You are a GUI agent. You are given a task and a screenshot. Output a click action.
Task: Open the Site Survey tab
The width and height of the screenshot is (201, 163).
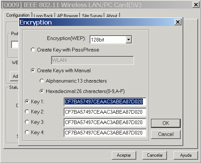click(92, 15)
